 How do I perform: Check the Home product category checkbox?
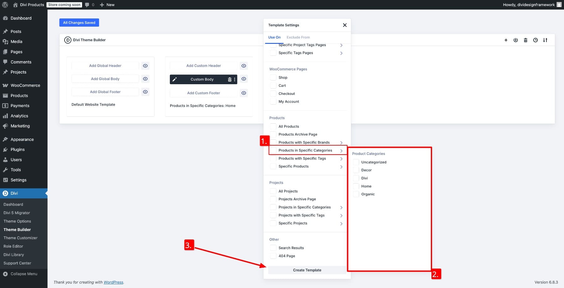coord(356,186)
